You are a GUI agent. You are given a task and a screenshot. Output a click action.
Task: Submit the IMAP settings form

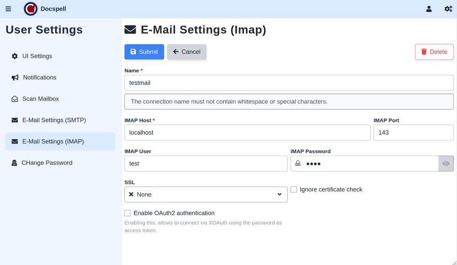(x=144, y=52)
